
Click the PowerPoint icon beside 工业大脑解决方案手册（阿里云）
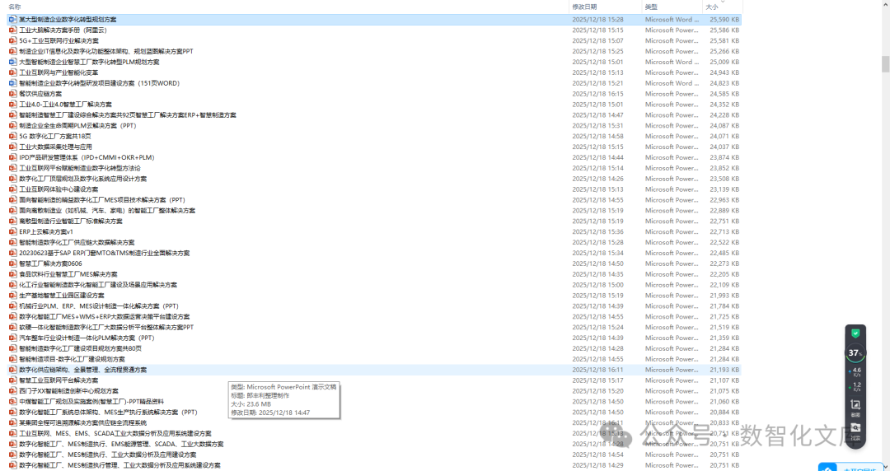click(x=13, y=30)
